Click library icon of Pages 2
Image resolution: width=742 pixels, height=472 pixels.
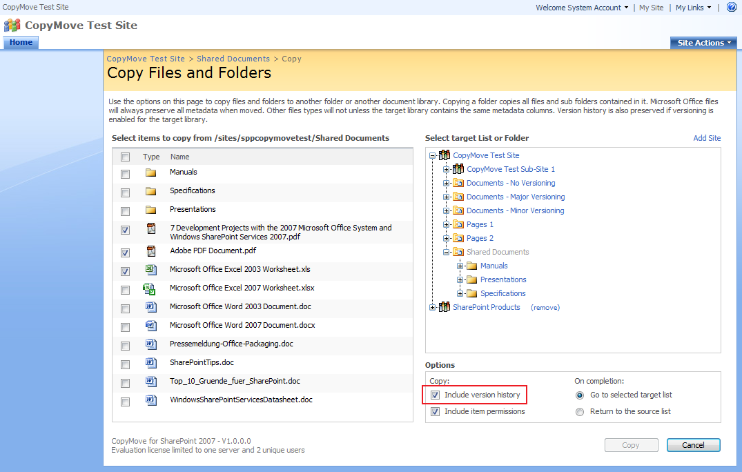(x=458, y=238)
